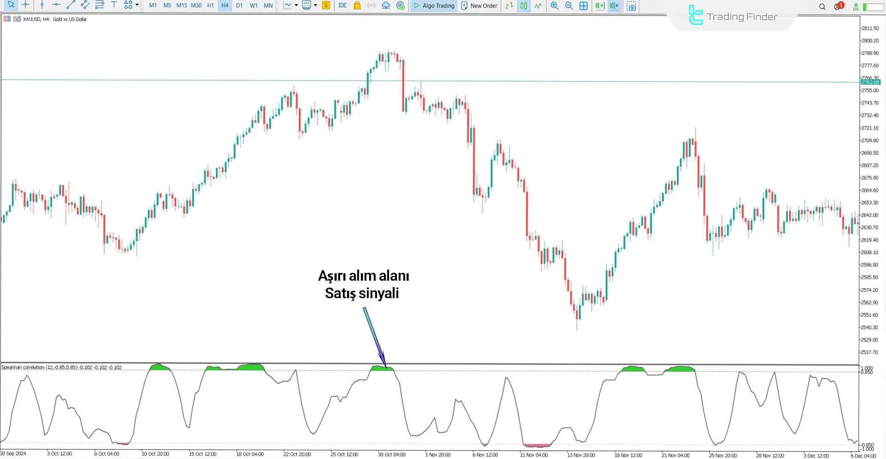Select the text label tool
Screen dimensions: 886x459
click(x=114, y=5)
